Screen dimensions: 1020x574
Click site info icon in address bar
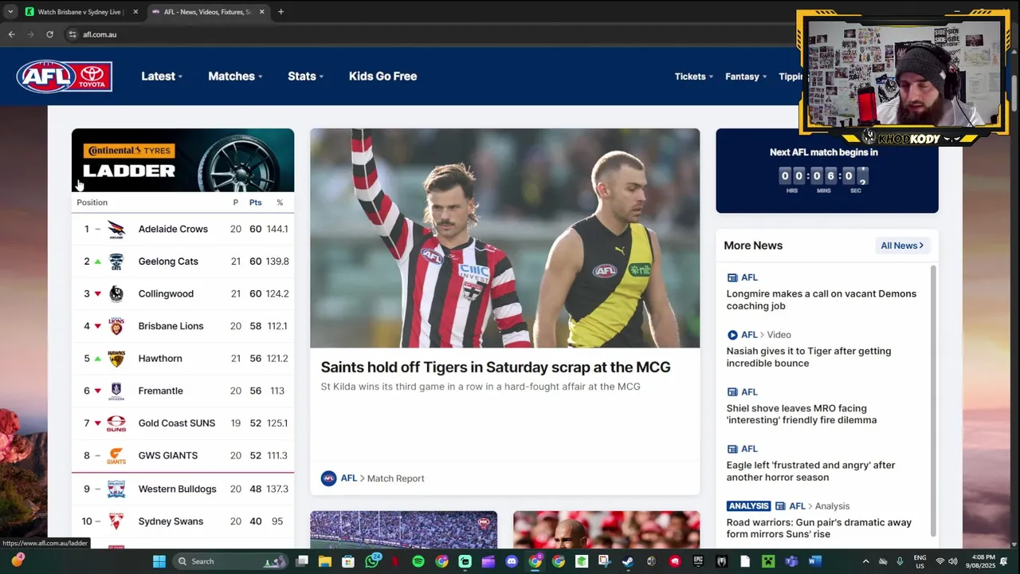coord(73,34)
